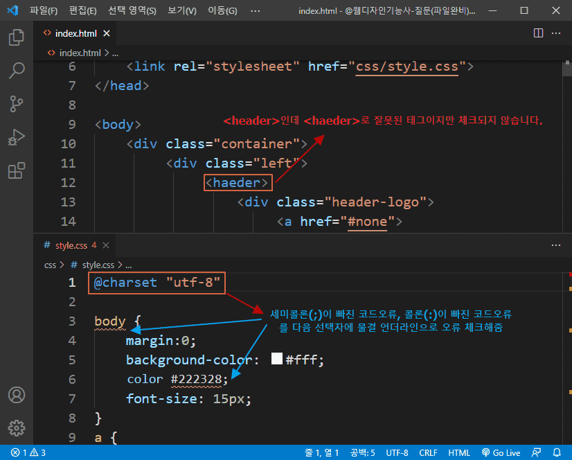Open More Actions for the style.css editor
This screenshot has height=460, width=572.
pos(556,245)
